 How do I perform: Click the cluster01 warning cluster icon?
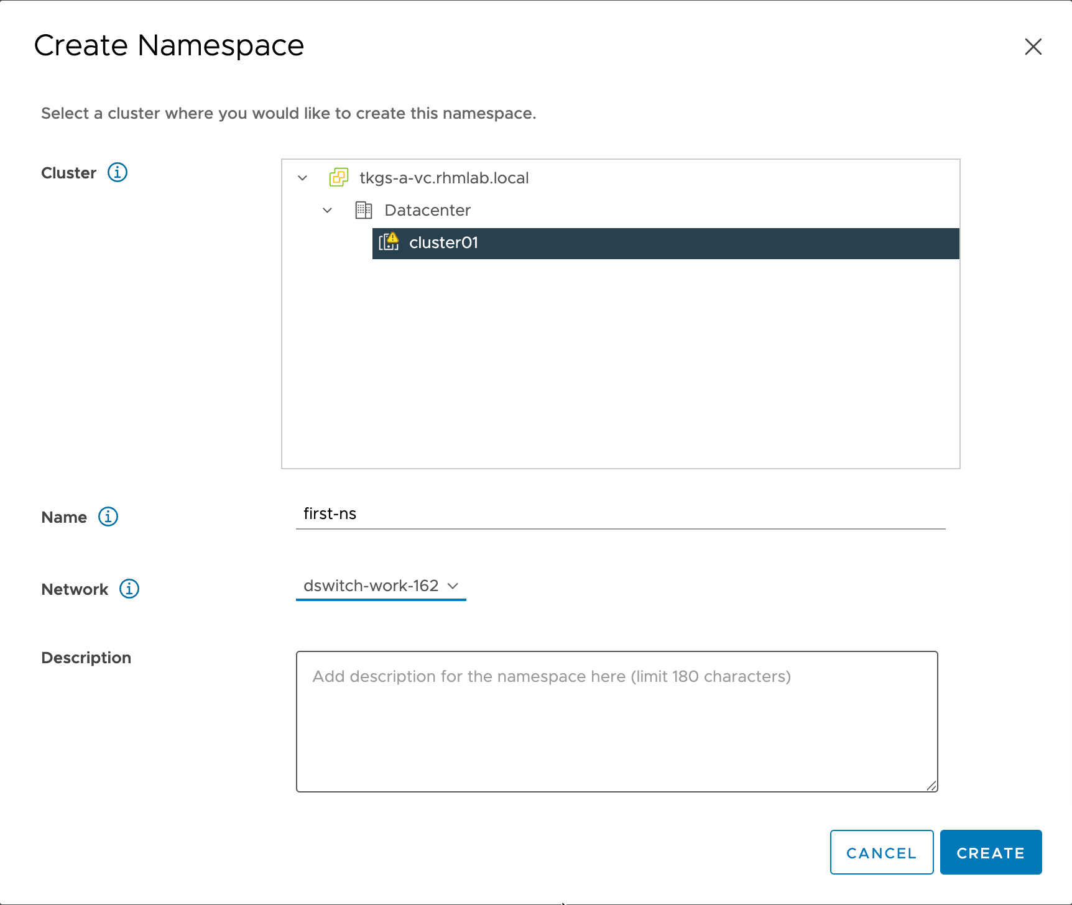pos(389,241)
